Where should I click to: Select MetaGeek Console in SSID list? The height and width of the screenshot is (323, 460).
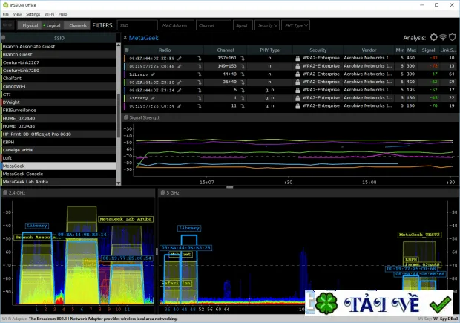[x=59, y=174]
